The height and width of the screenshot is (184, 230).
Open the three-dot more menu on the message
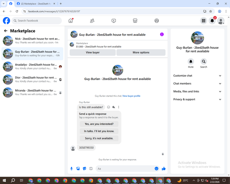click(x=119, y=107)
